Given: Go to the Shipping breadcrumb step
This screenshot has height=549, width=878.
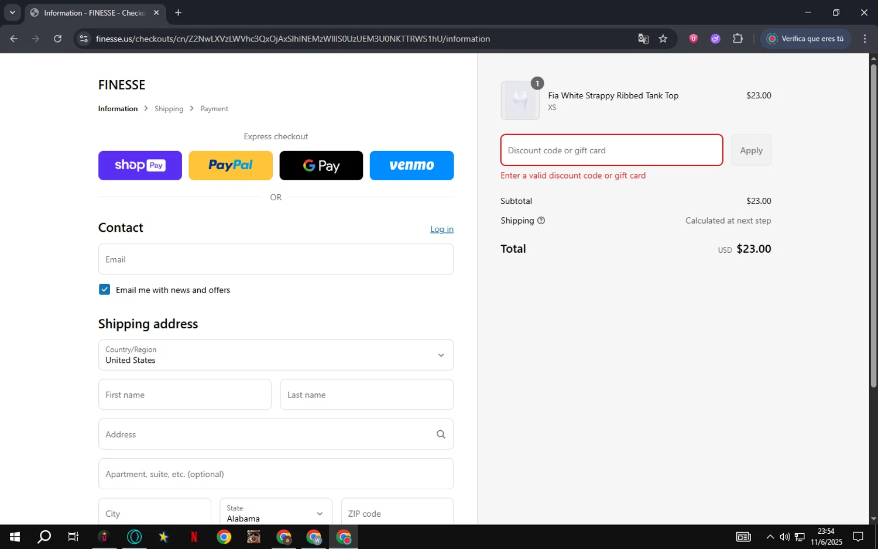Looking at the screenshot, I should (x=169, y=109).
